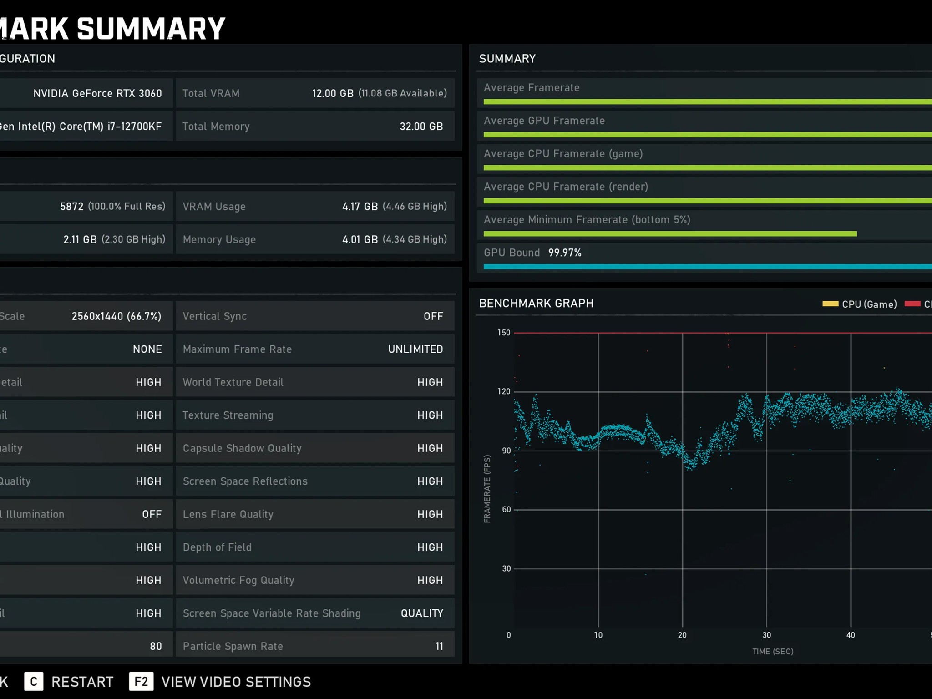The width and height of the screenshot is (932, 699).
Task: Click the Average Framerate bar
Action: pyautogui.click(x=708, y=101)
